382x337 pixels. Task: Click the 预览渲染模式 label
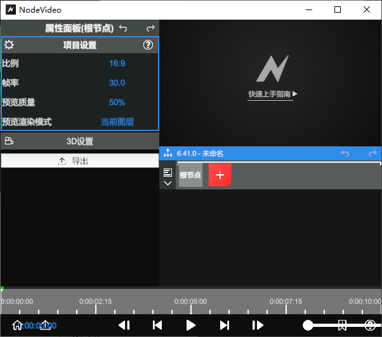click(27, 122)
